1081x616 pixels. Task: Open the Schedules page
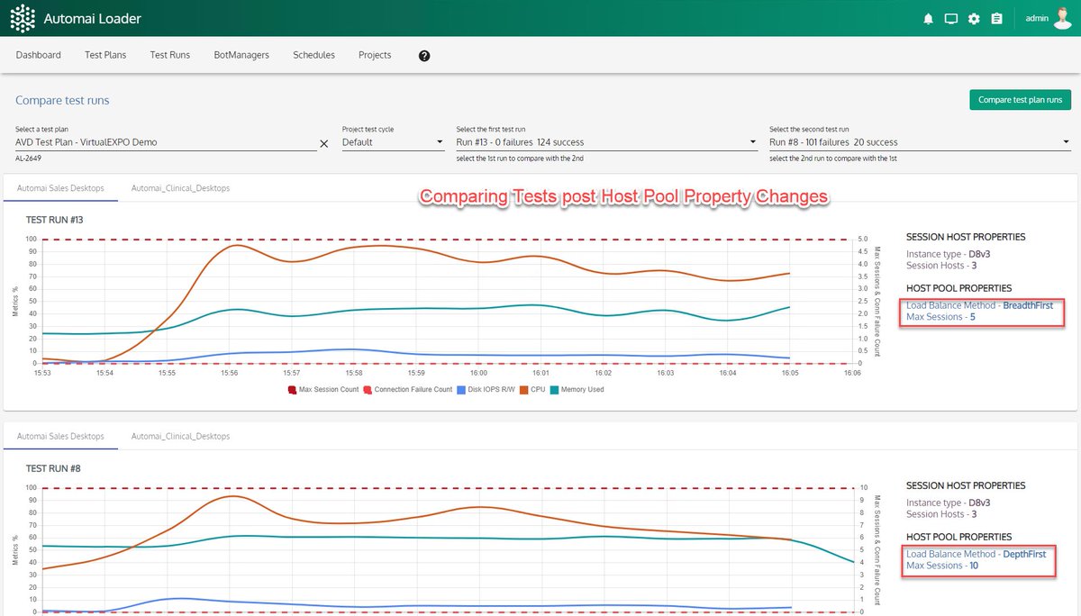313,55
